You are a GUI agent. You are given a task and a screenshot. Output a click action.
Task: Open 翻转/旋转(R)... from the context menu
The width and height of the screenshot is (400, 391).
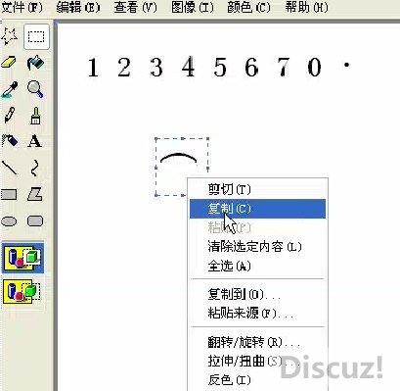coord(257,342)
